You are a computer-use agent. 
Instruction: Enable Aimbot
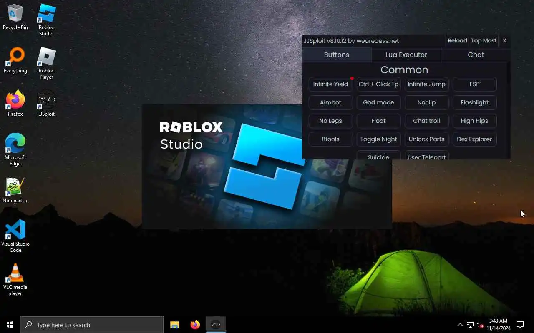(x=330, y=102)
